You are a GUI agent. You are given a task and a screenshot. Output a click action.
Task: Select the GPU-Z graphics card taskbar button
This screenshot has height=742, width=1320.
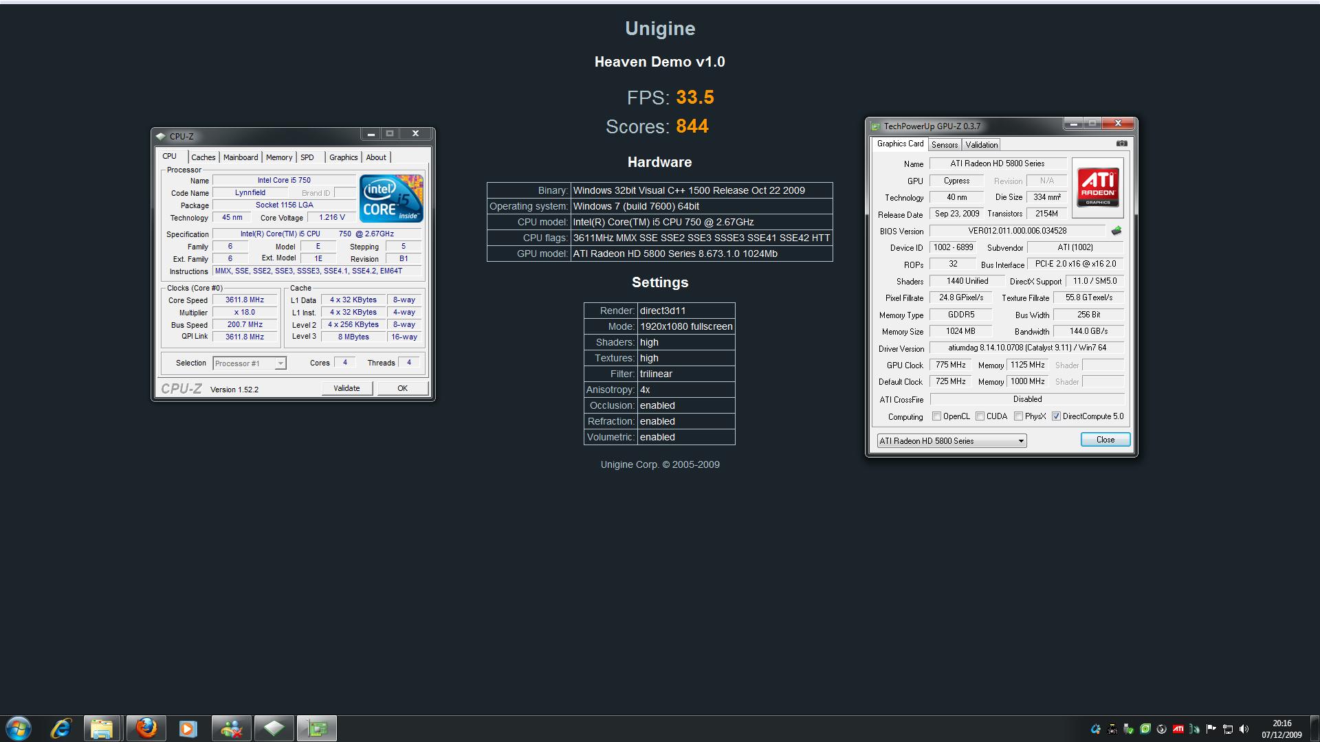click(317, 728)
